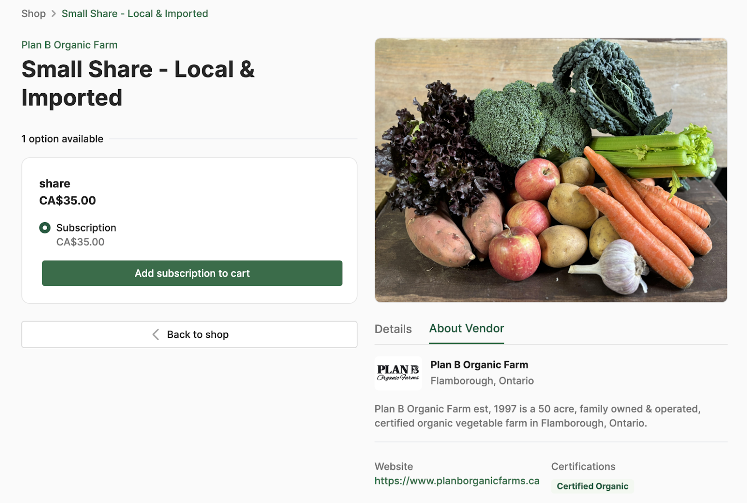Click the "1 option available" header
This screenshot has height=503, width=747.
point(62,139)
